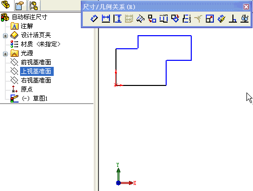
Task: Select the Horizontal Ordinate Dimension tool
Action: 164,19
